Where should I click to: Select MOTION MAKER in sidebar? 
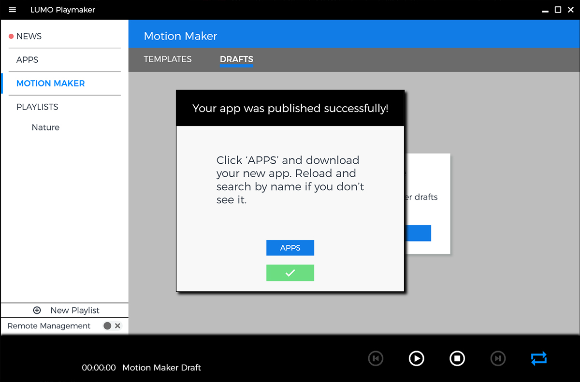(50, 84)
